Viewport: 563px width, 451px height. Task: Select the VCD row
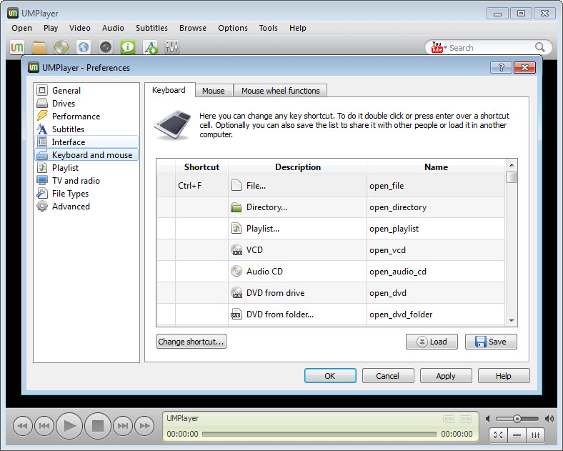coord(298,250)
